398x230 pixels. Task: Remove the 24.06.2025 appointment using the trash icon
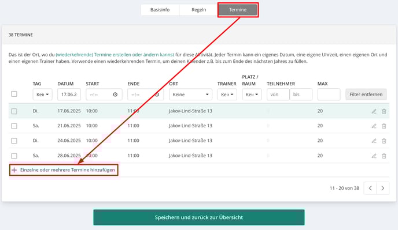point(384,141)
